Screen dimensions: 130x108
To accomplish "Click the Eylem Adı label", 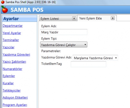I will tap(49, 26).
